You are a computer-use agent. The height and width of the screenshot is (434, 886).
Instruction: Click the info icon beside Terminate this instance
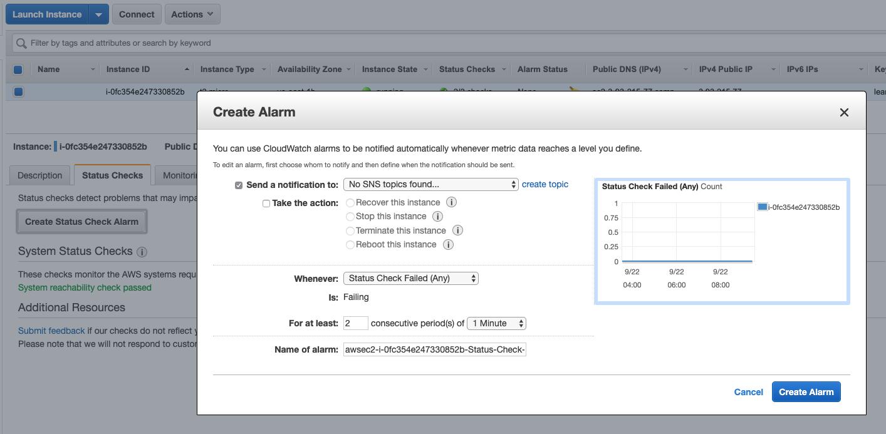coord(457,230)
